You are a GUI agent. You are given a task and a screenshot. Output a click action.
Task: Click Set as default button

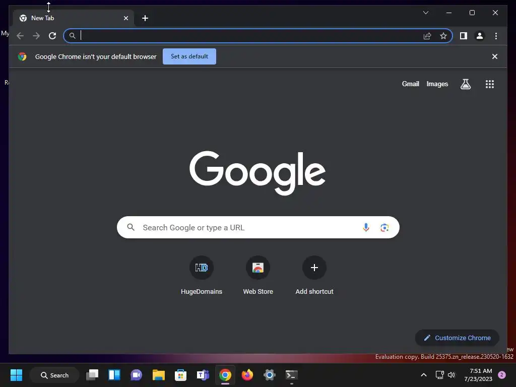tap(189, 56)
